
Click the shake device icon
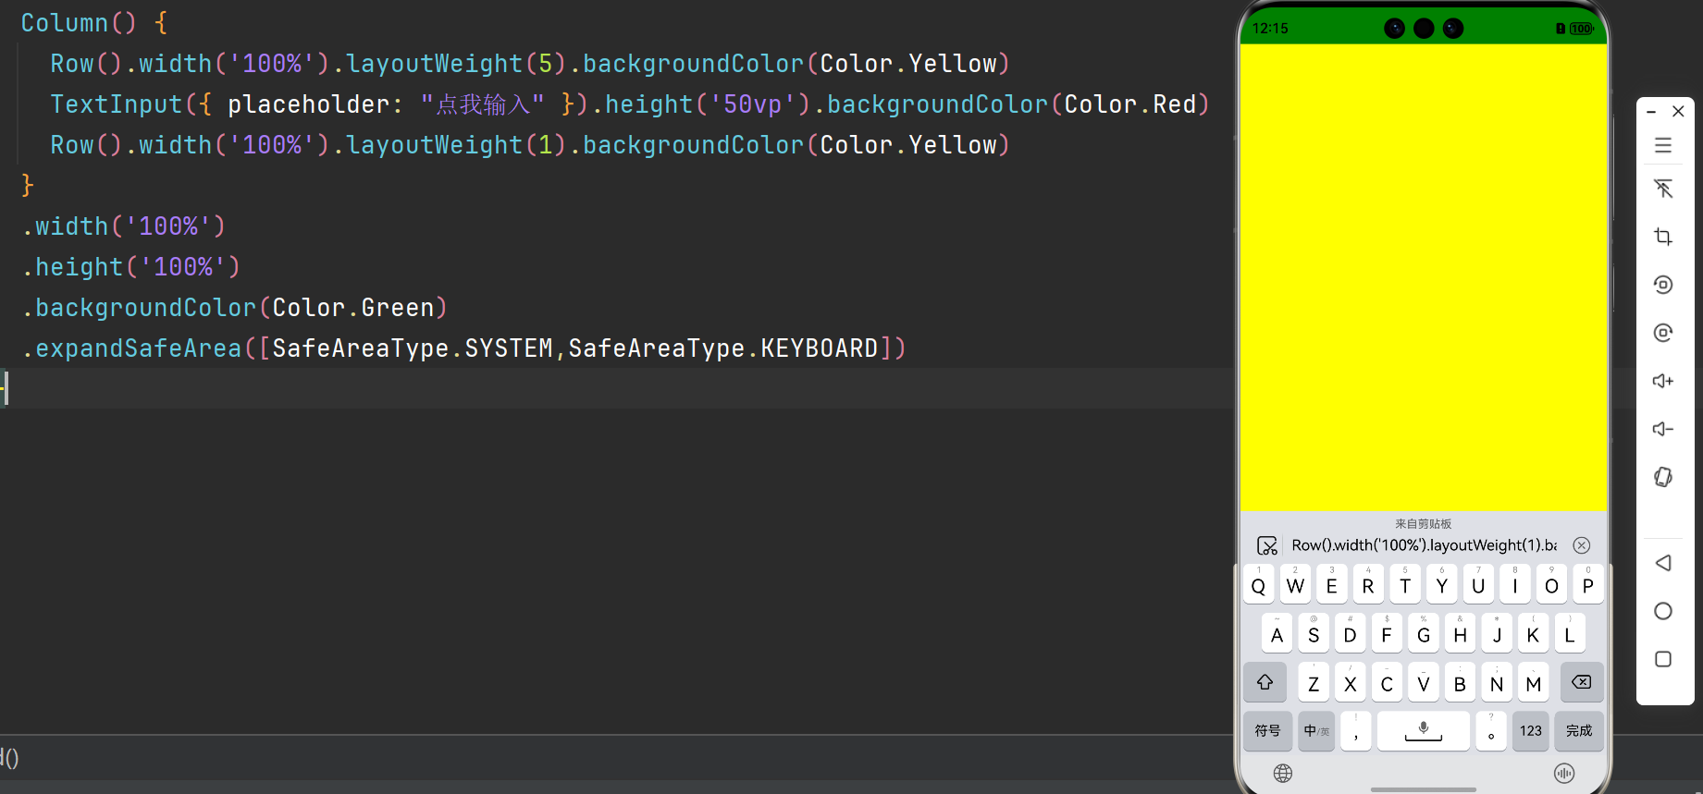pos(1663,477)
